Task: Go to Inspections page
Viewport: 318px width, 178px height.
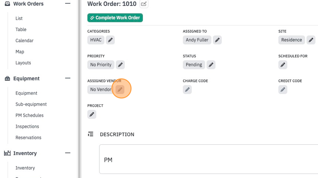Action: [x=27, y=126]
